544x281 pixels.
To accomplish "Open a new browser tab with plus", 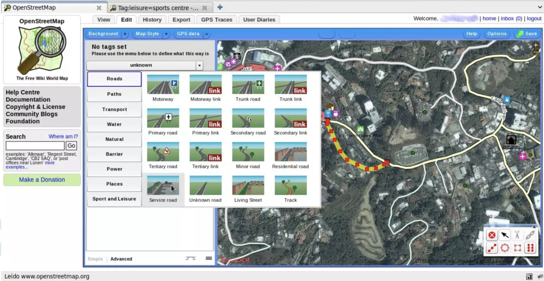I will (x=220, y=7).
